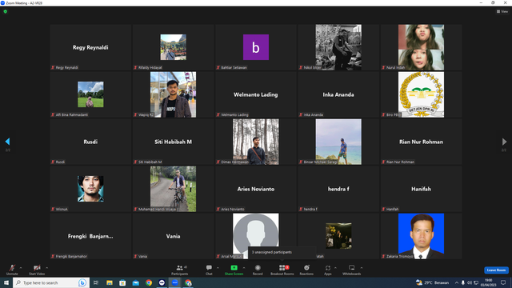Select Bahtiar Setiawan's purple 'b' avatar tile

(x=256, y=47)
